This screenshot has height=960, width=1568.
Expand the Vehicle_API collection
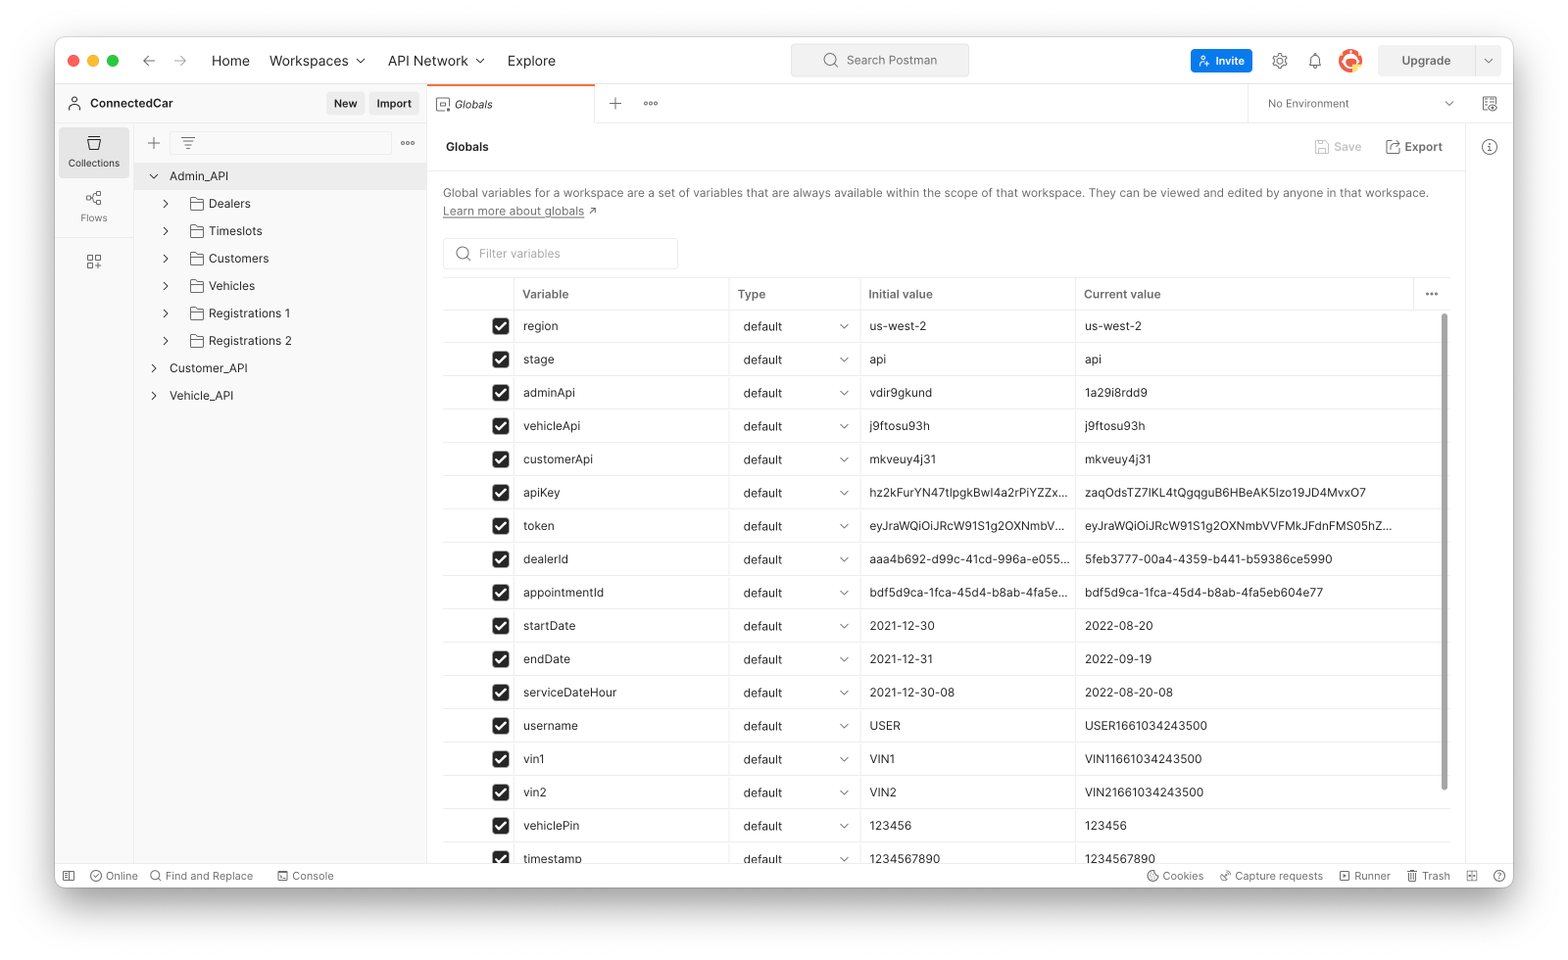click(x=154, y=396)
